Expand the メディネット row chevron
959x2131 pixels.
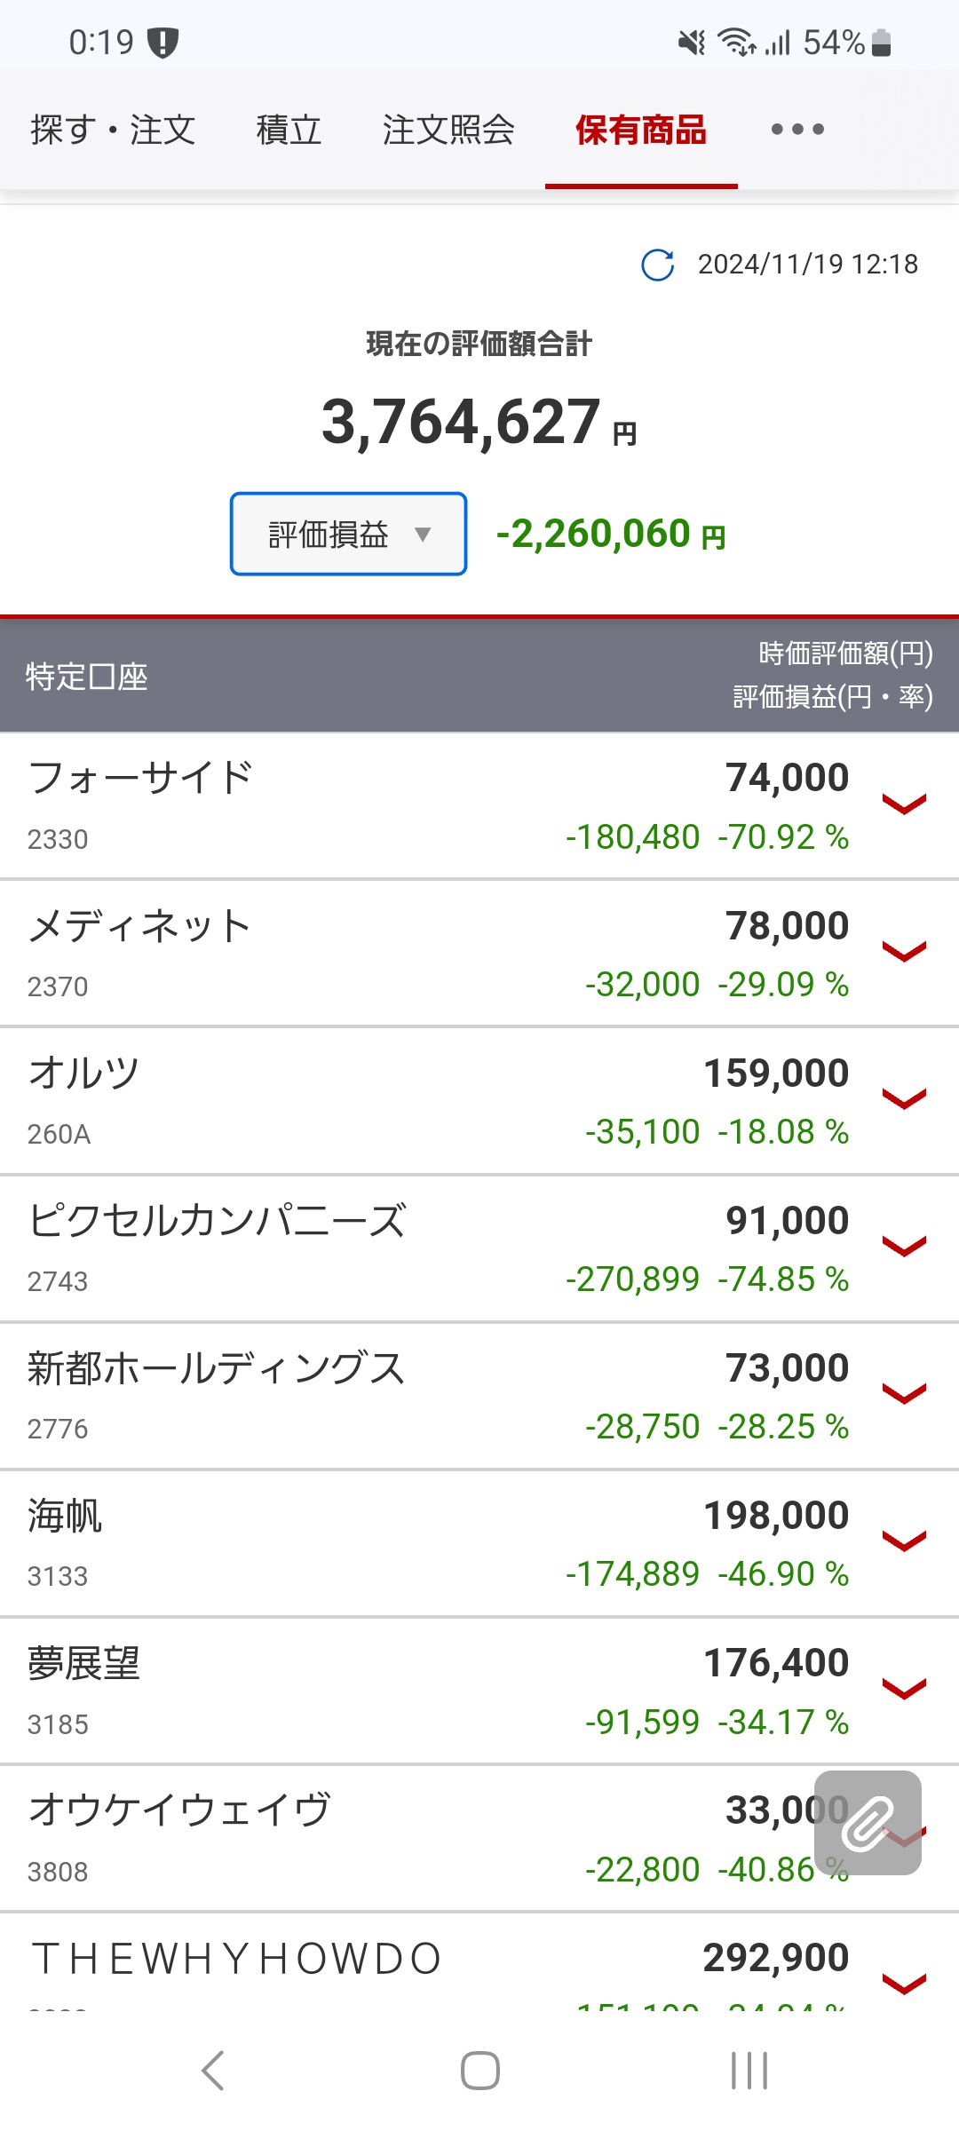(x=904, y=952)
